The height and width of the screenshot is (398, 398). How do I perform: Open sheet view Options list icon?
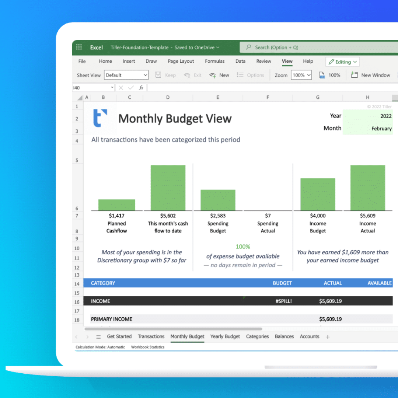240,75
